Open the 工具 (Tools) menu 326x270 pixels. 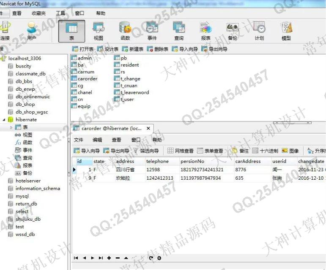pyautogui.click(x=60, y=13)
